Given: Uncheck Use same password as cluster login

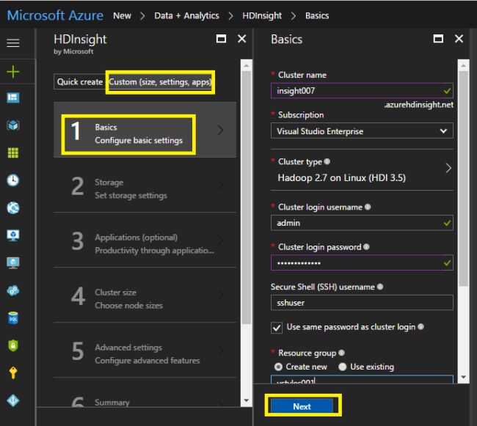Looking at the screenshot, I should [x=277, y=328].
